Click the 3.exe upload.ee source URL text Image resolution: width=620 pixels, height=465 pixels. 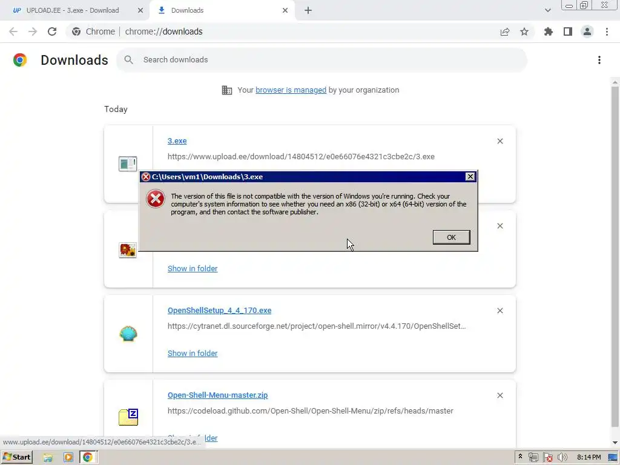click(x=301, y=157)
